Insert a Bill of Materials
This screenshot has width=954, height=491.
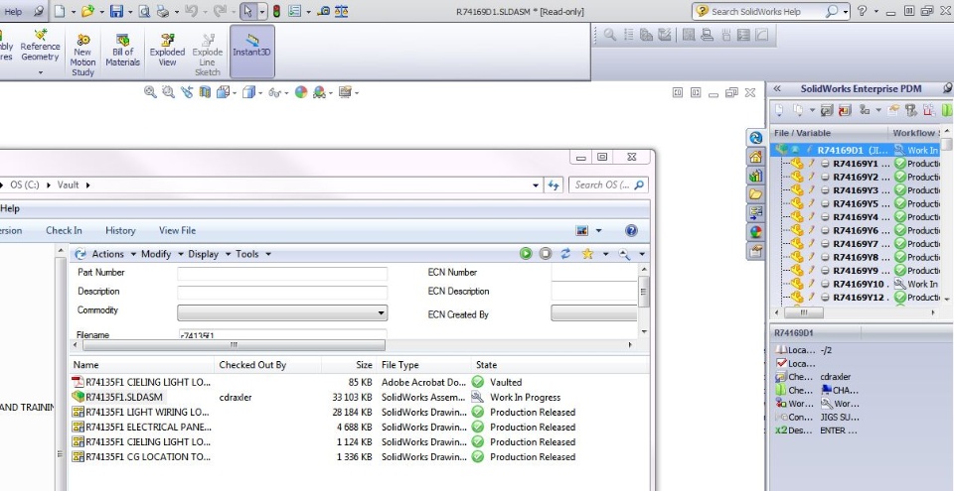tap(123, 50)
